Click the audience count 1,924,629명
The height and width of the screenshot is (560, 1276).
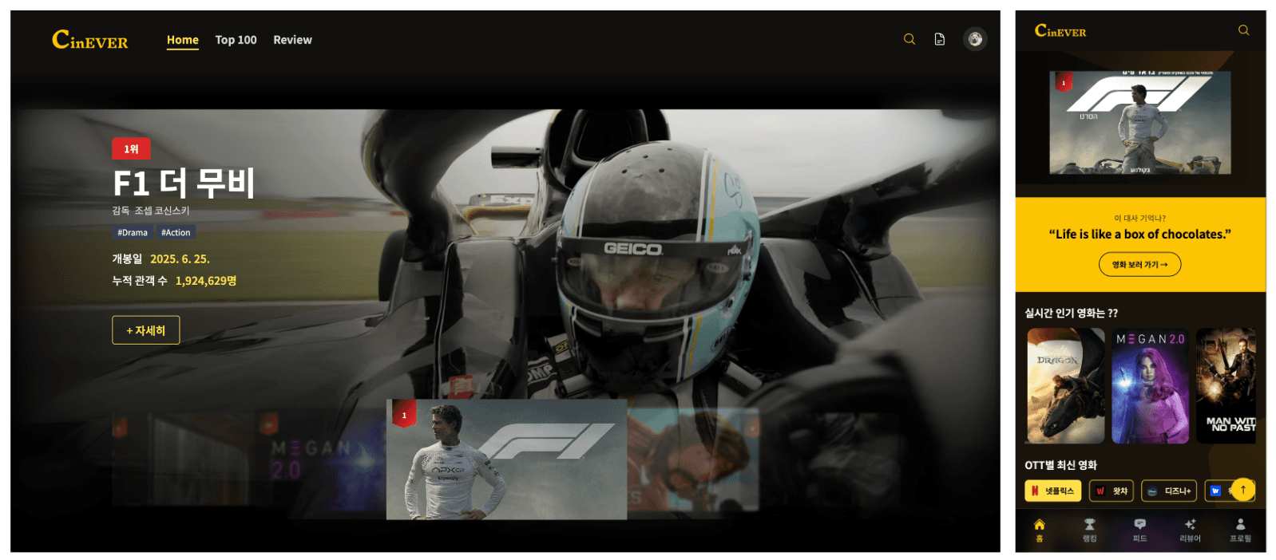(x=206, y=281)
